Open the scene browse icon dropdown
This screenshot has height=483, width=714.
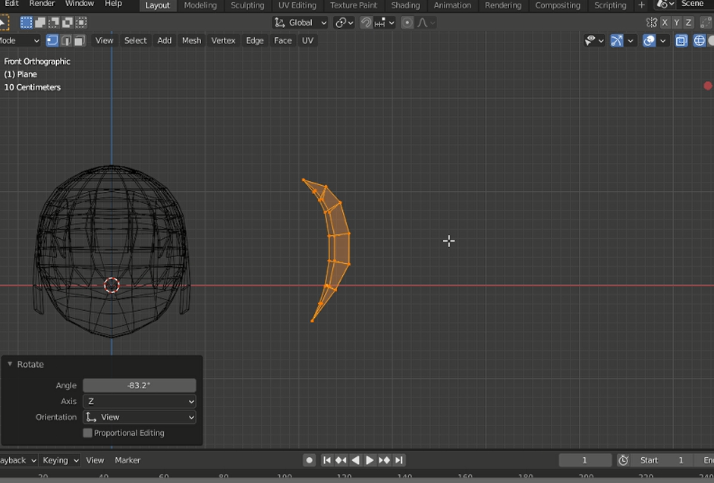point(665,4)
